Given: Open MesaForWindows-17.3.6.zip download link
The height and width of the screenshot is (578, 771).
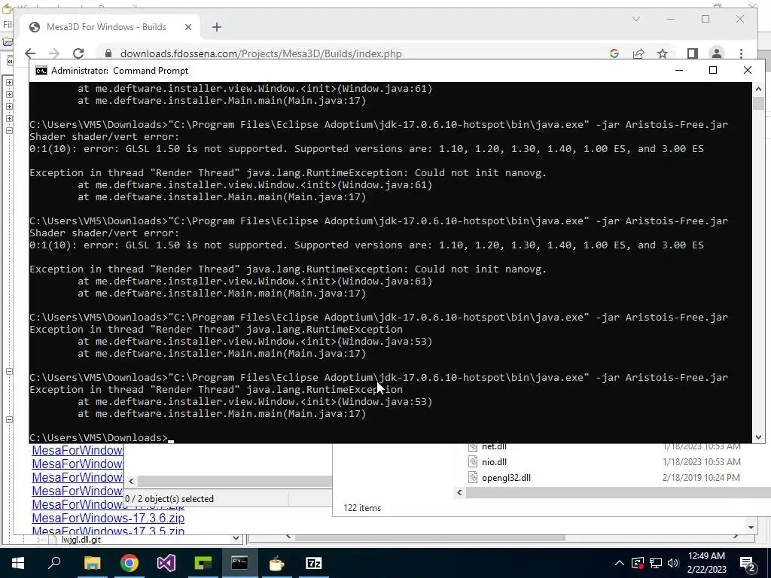Looking at the screenshot, I should [108, 518].
